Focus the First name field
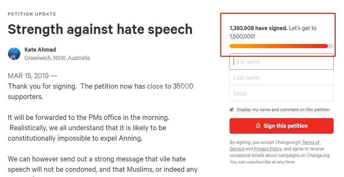 coord(281,62)
